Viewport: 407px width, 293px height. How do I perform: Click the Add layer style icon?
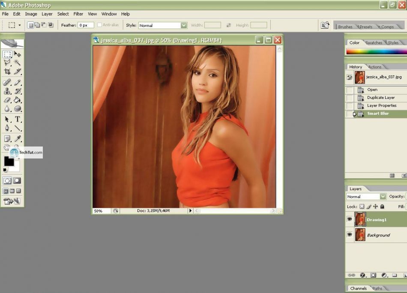tap(363, 275)
